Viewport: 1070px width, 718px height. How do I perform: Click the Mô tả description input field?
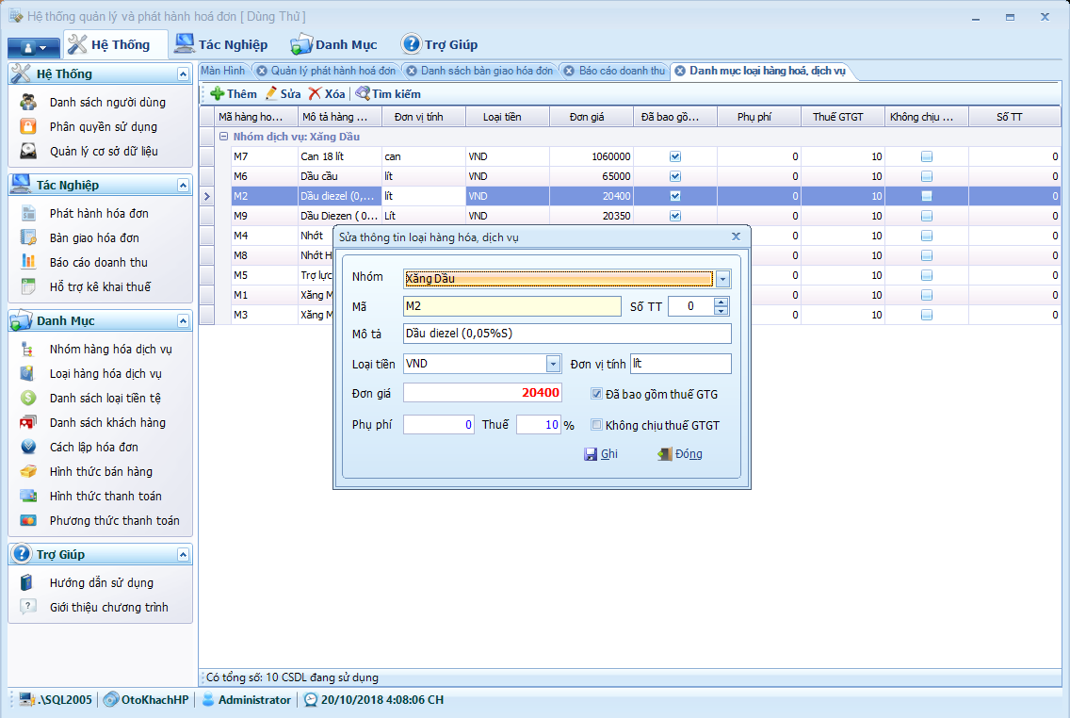pyautogui.click(x=566, y=334)
